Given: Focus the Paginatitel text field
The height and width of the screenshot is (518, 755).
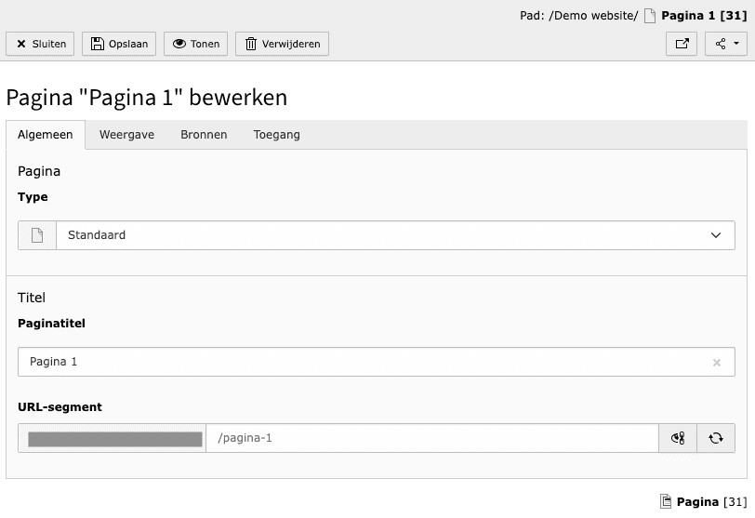Looking at the screenshot, I should (363, 362).
